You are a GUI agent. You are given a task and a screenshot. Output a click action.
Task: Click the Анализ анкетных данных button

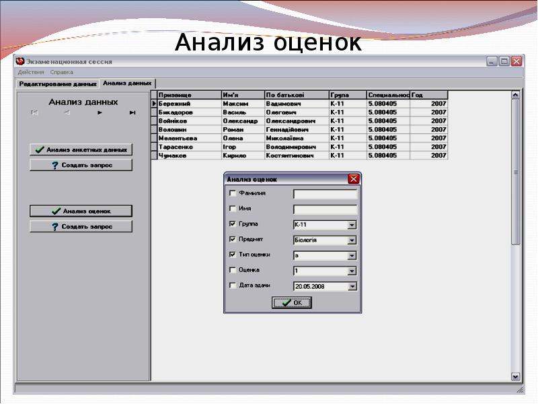coord(81,149)
